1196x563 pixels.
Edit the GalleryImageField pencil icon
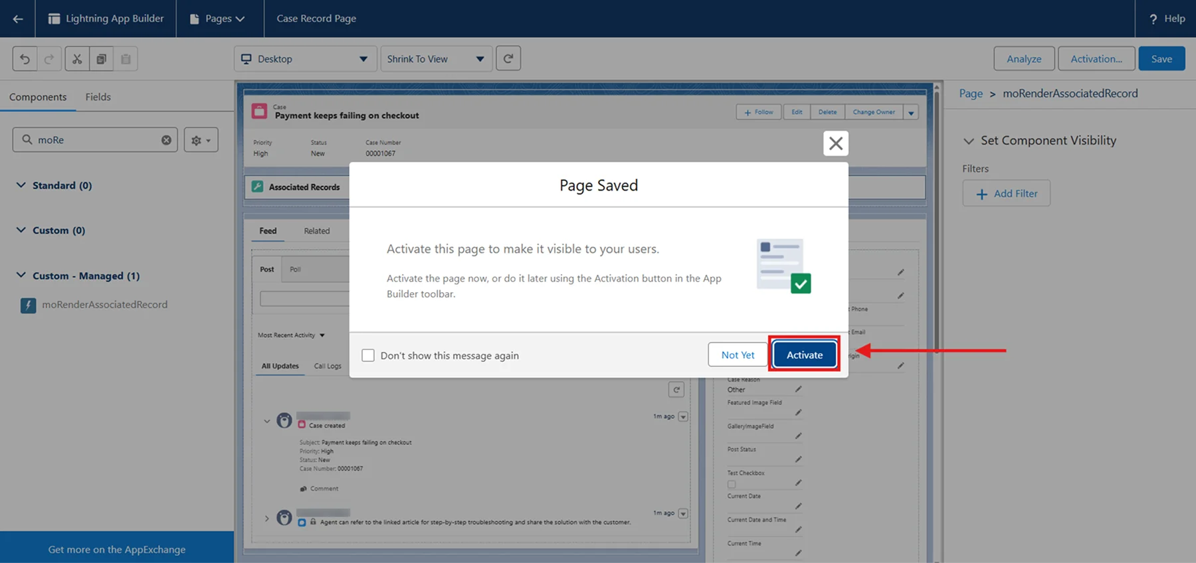pyautogui.click(x=798, y=436)
